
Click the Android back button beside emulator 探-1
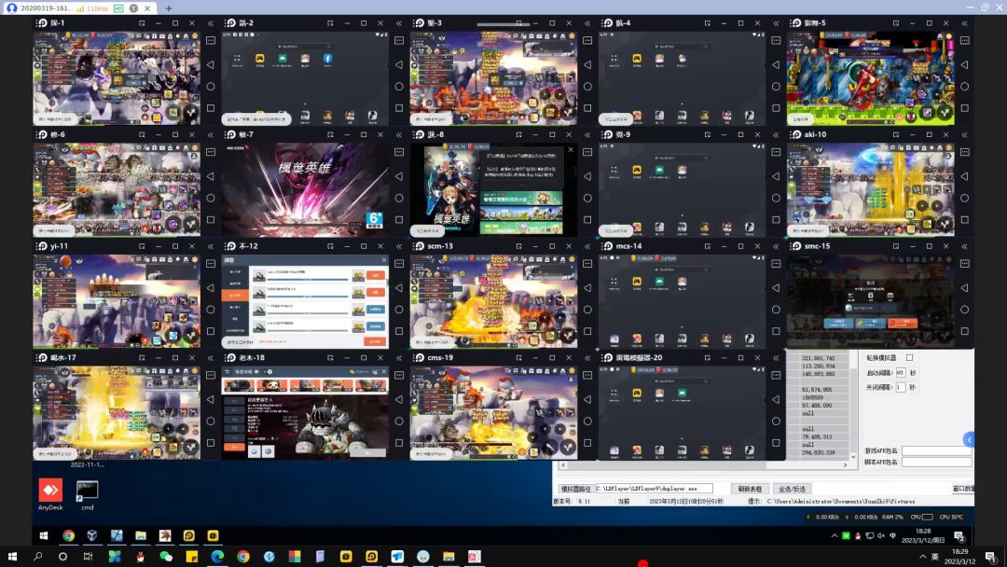(x=210, y=64)
